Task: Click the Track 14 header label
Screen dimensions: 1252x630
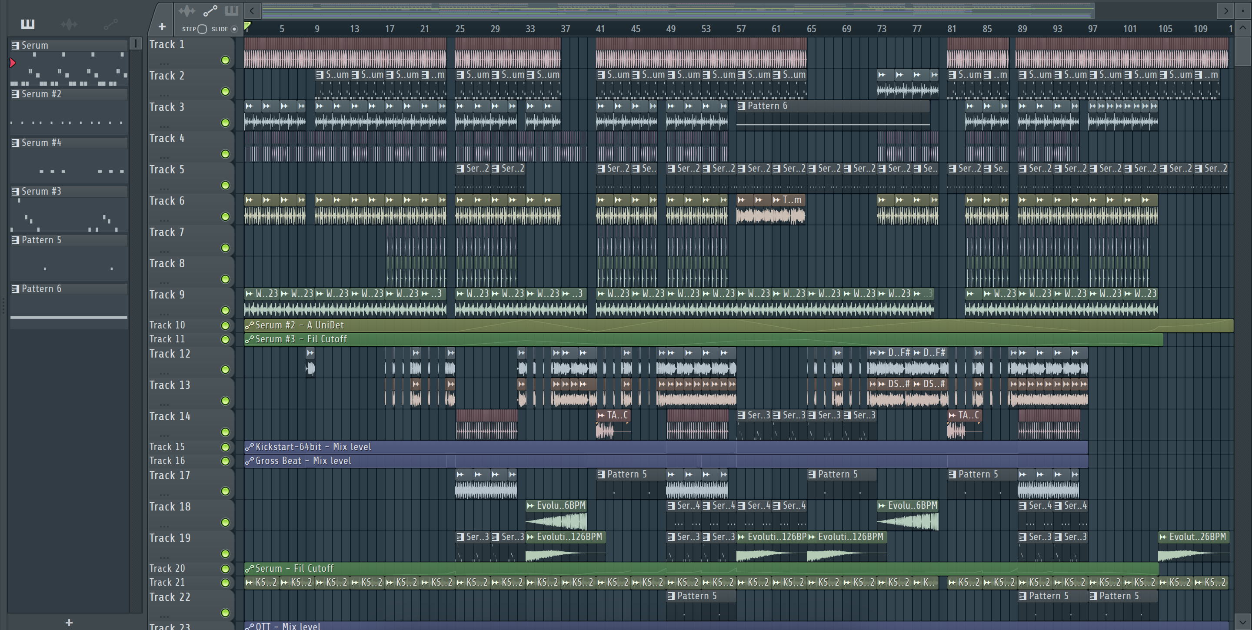Action: [x=170, y=416]
